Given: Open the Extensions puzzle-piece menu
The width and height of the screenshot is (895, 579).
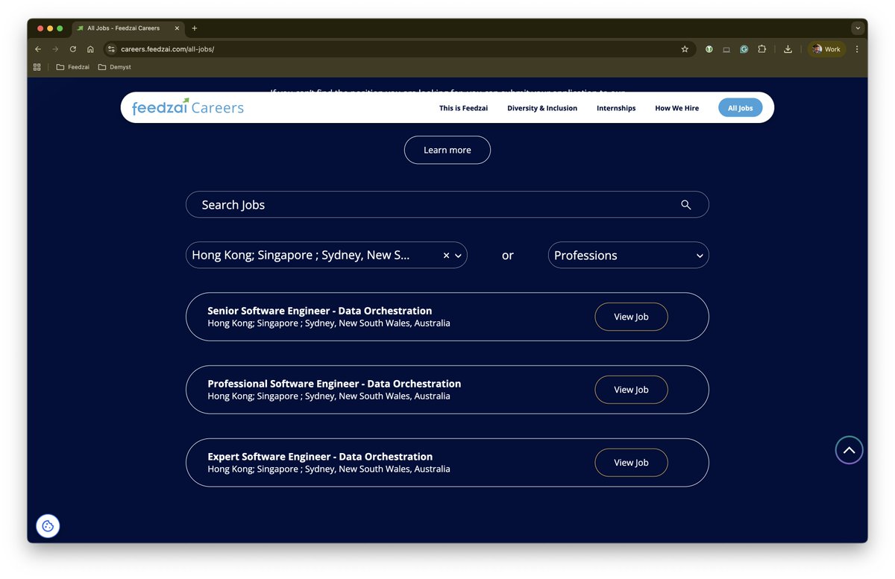Looking at the screenshot, I should pos(761,49).
